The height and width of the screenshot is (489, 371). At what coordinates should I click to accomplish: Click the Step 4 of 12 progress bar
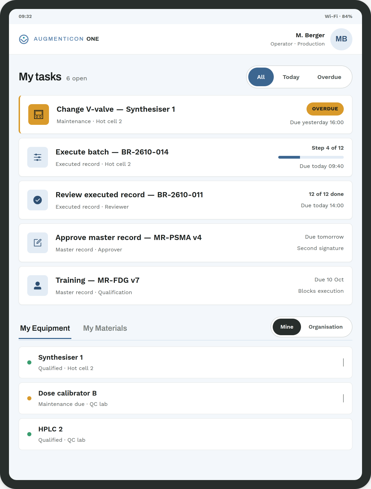coord(311,157)
